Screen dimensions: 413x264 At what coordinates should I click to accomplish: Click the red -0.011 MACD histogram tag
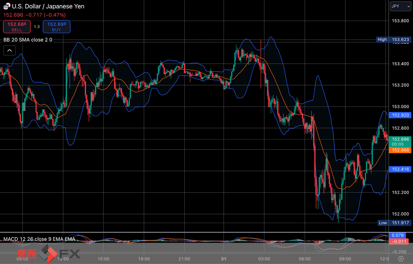pos(399,241)
